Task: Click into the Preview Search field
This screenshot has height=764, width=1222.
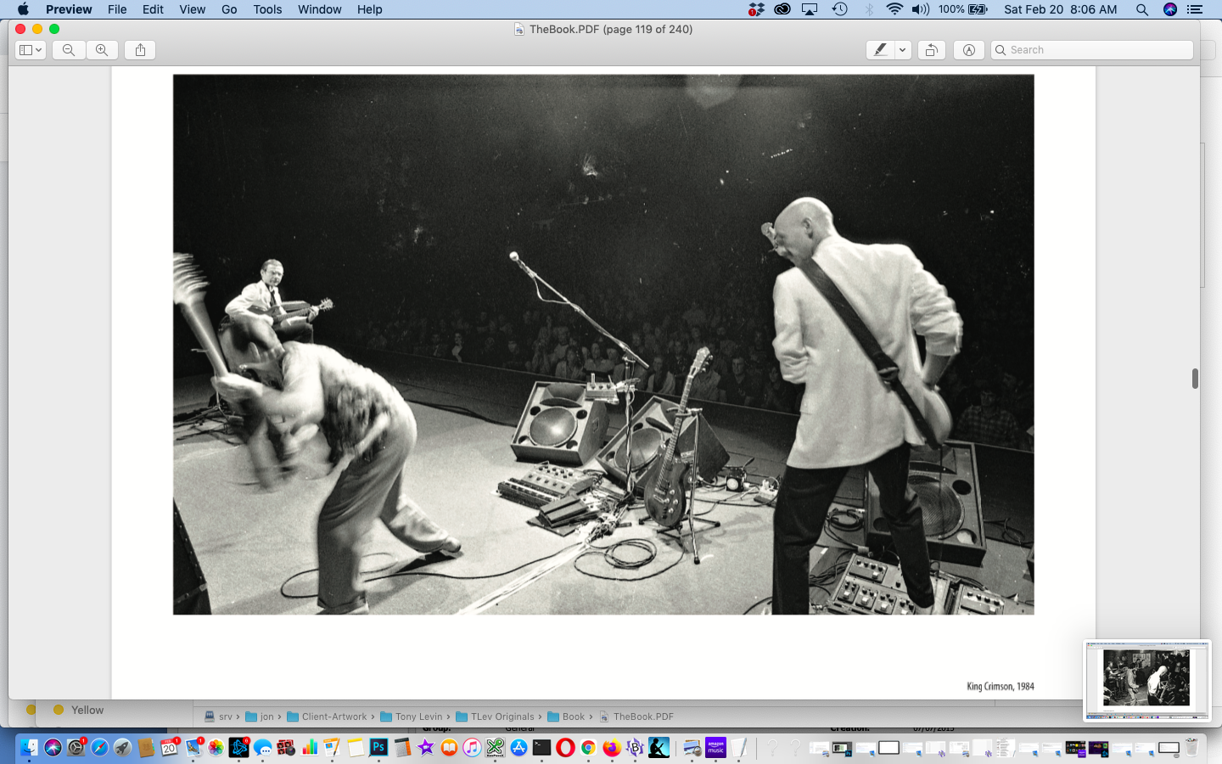Action: coord(1092,50)
